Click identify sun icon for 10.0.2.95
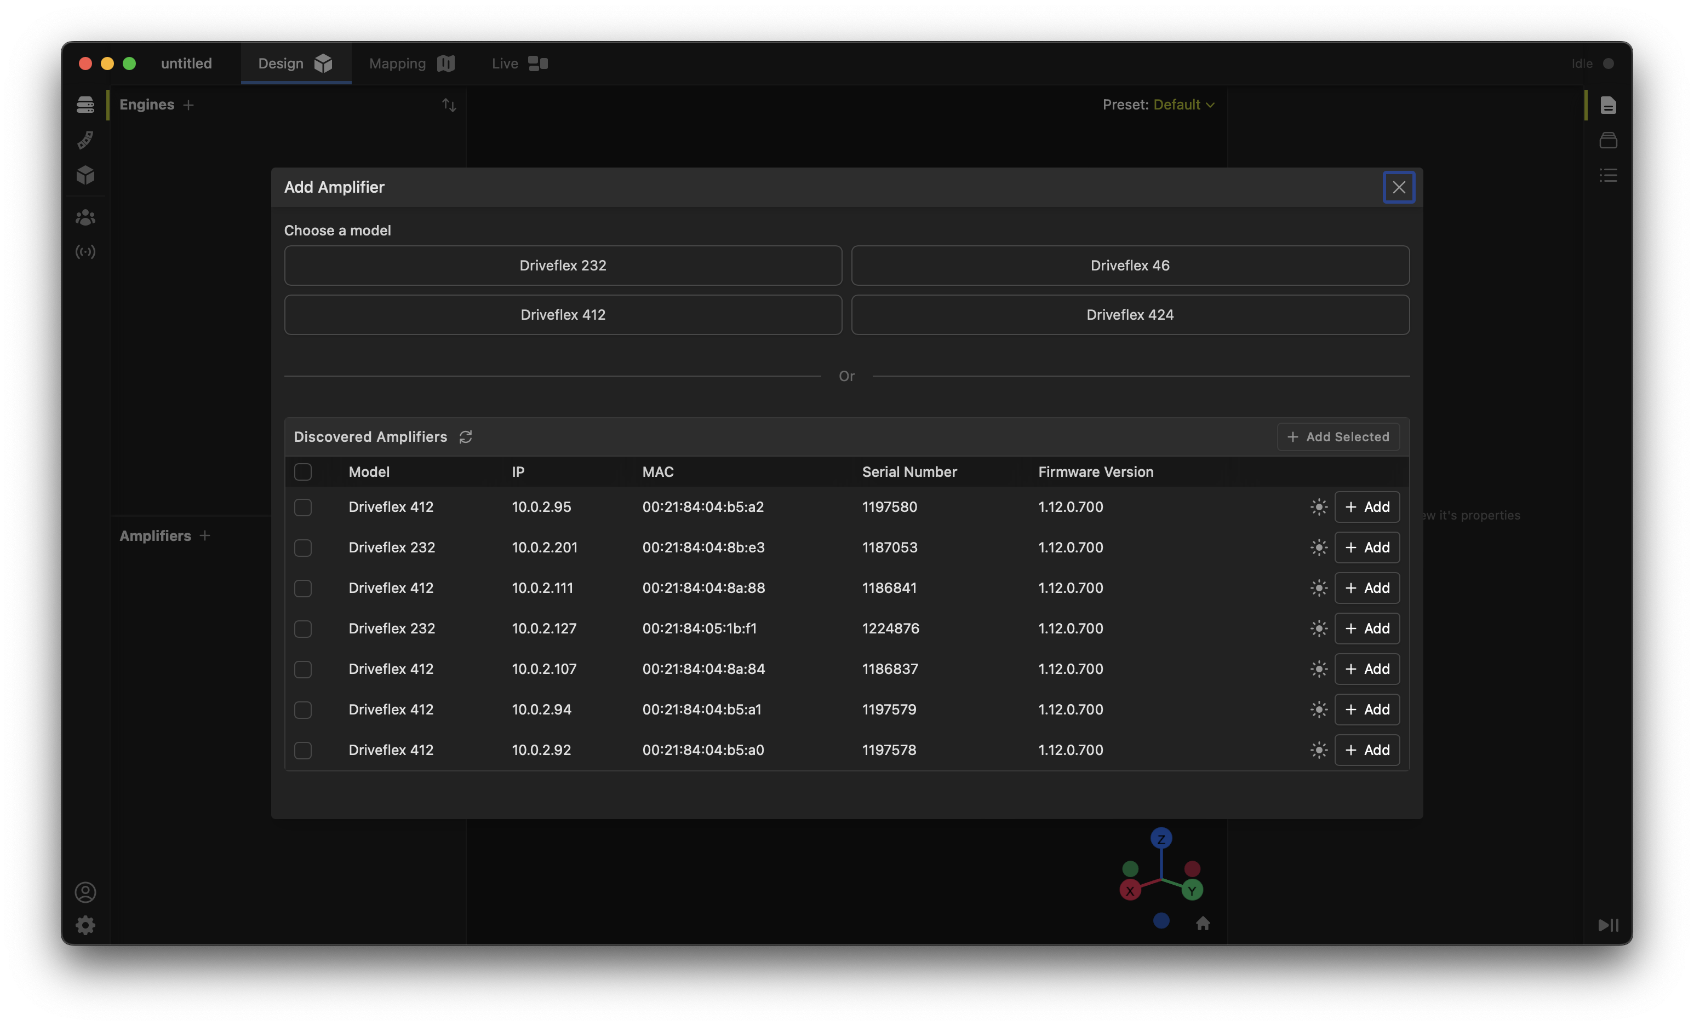 [x=1318, y=507]
